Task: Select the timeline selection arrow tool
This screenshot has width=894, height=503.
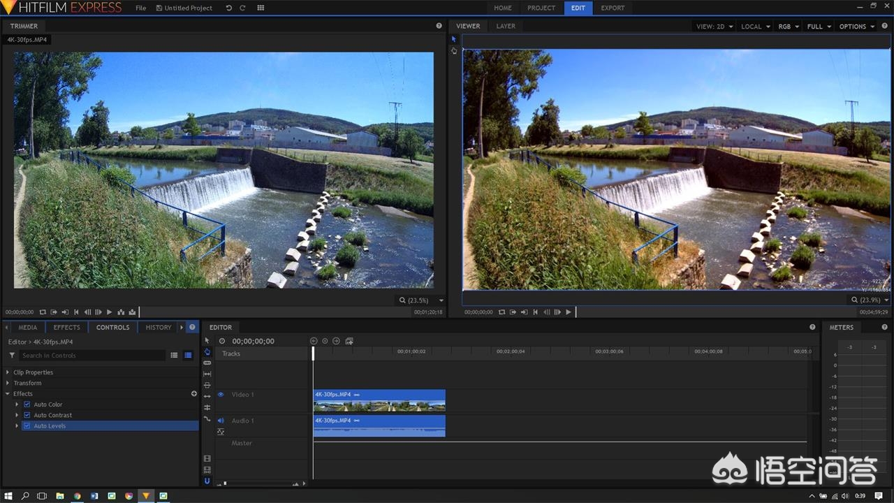Action: pos(207,341)
